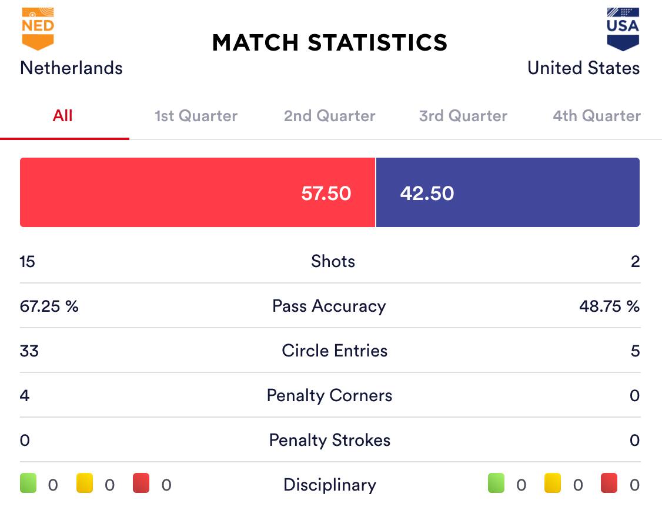
Task: Click the United States USA flag badge
Action: pos(623,29)
